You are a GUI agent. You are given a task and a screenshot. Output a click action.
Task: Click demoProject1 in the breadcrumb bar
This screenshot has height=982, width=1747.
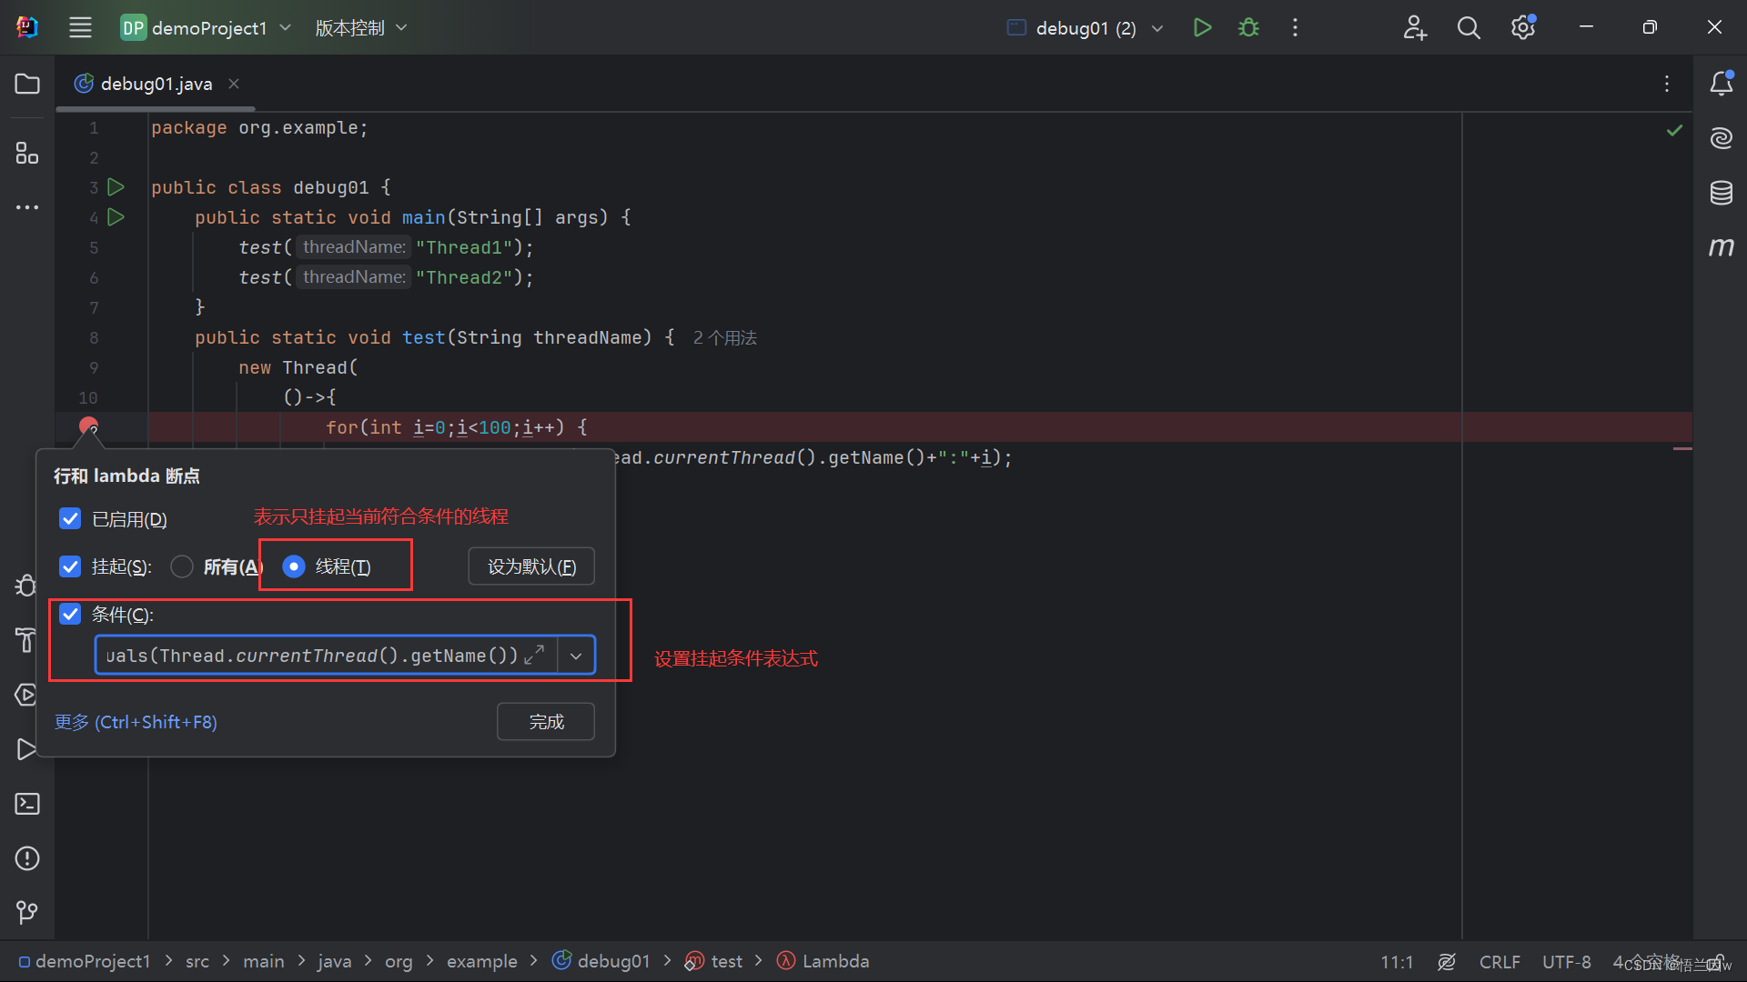click(x=85, y=961)
